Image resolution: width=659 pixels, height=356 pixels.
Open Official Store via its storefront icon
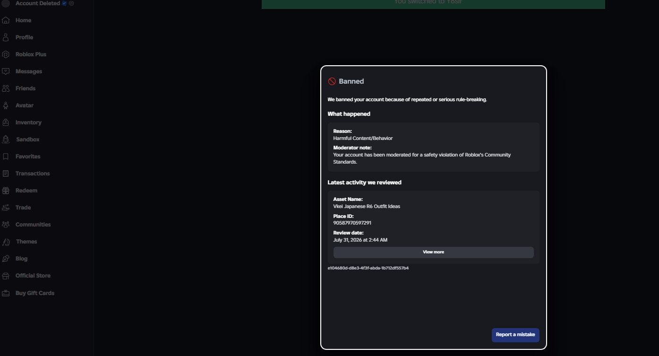coord(6,276)
